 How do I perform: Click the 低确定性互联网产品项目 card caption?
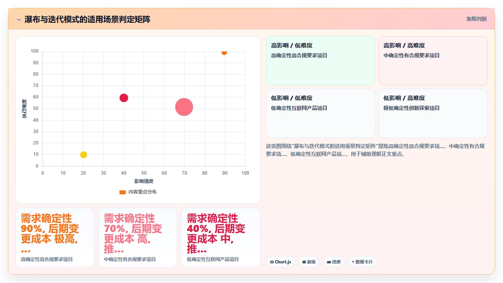(x=213, y=259)
